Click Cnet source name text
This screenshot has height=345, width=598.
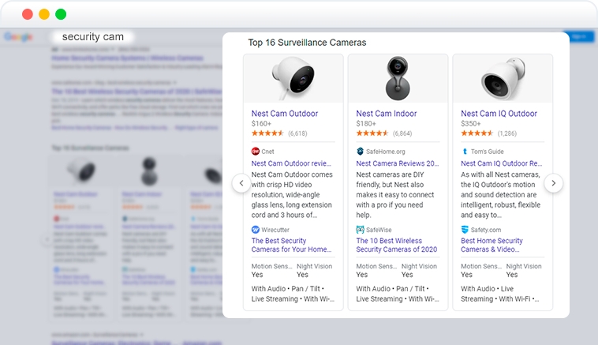coord(267,152)
